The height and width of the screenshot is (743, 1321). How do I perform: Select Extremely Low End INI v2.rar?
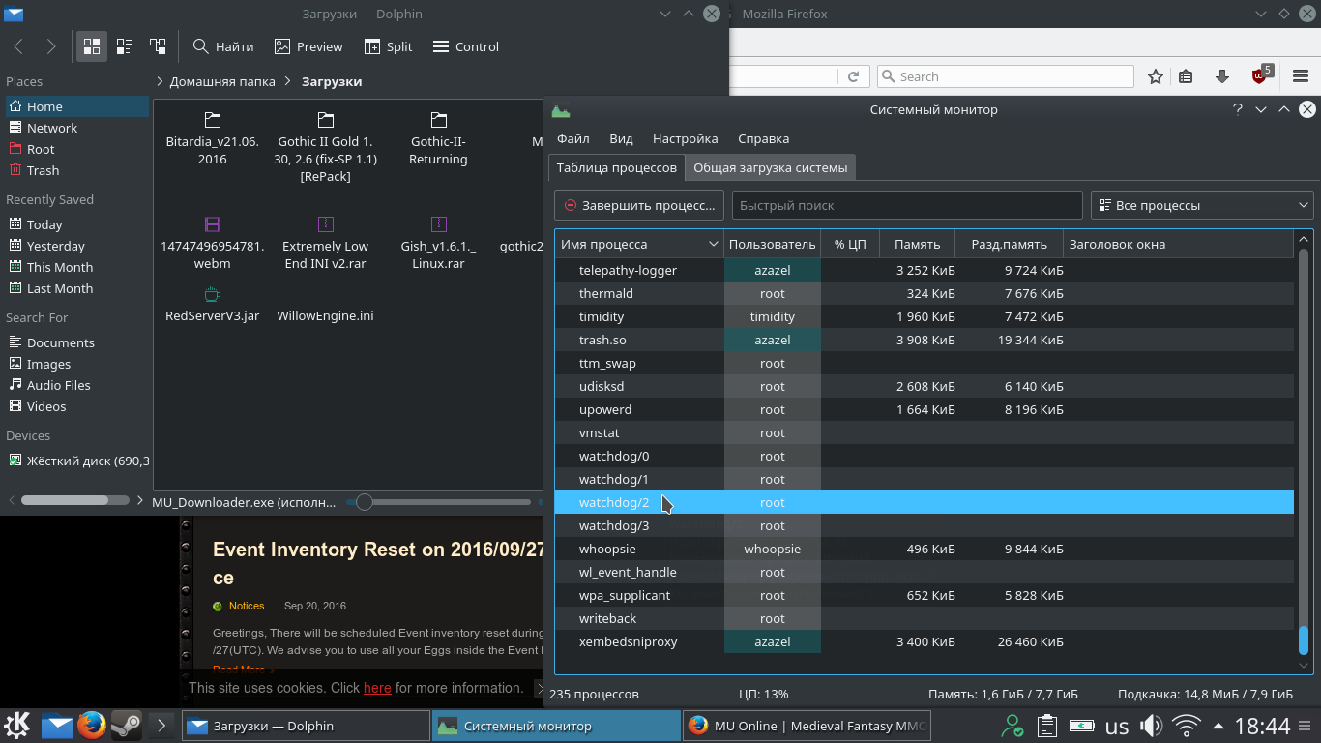point(326,243)
